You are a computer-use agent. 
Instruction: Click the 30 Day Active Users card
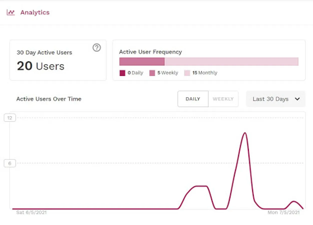coord(58,60)
